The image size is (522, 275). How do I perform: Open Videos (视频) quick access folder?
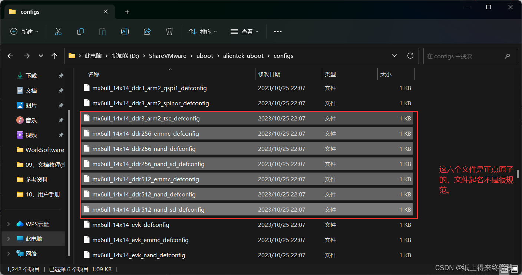31,135
